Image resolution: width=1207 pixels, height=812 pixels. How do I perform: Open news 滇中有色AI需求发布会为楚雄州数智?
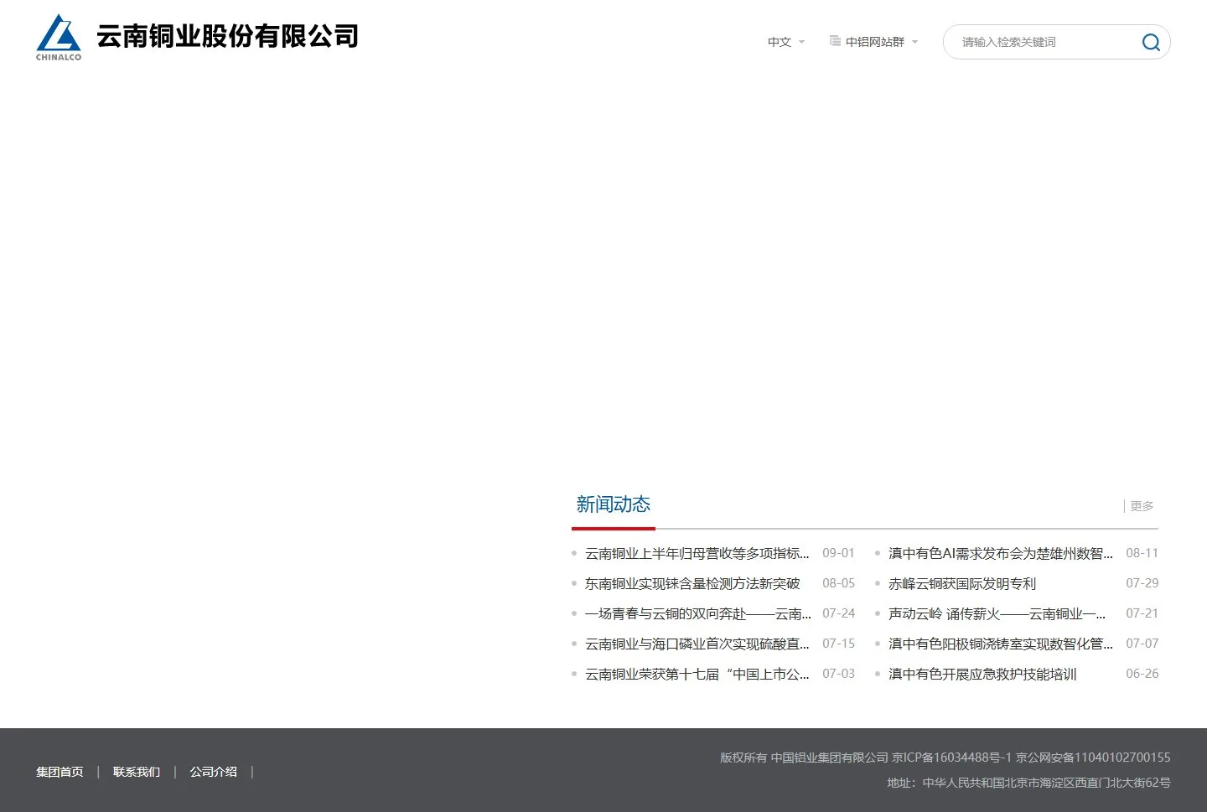pyautogui.click(x=1001, y=553)
